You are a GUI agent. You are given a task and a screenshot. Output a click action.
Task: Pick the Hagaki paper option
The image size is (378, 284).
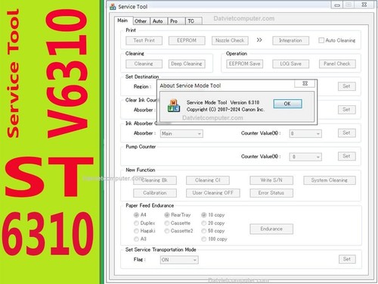pyautogui.click(x=136, y=231)
